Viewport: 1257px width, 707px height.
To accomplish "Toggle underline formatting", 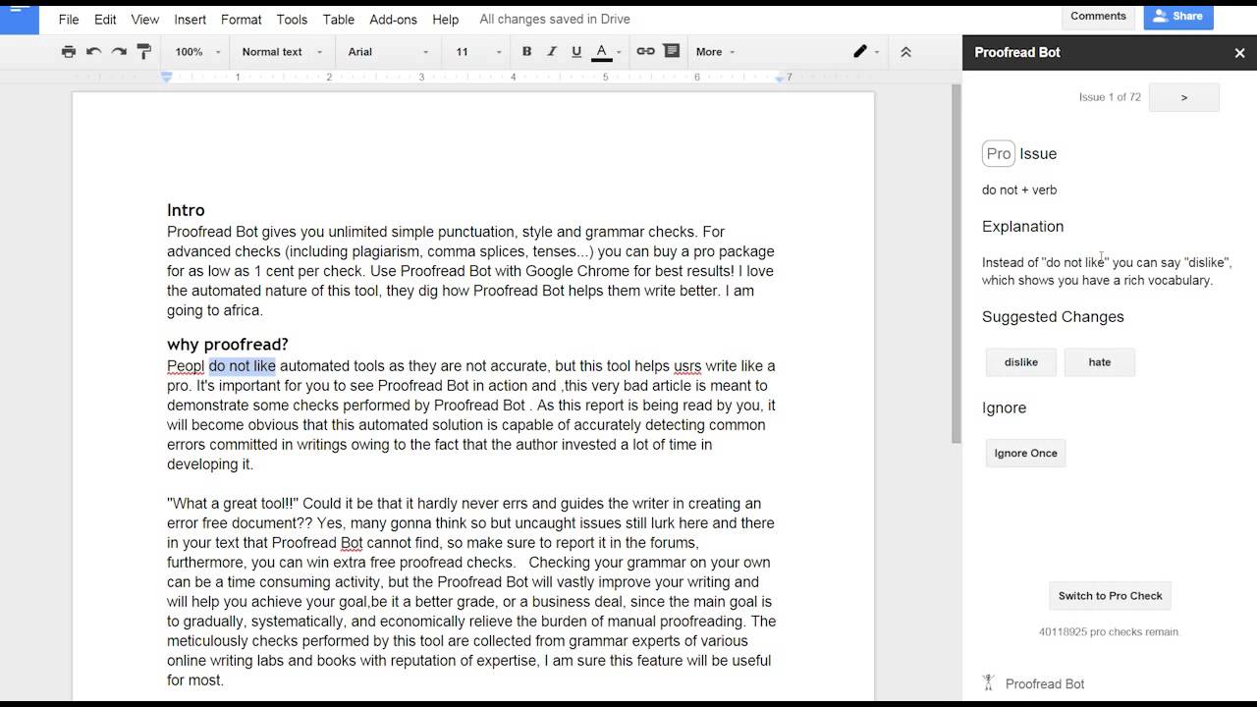I will [576, 52].
